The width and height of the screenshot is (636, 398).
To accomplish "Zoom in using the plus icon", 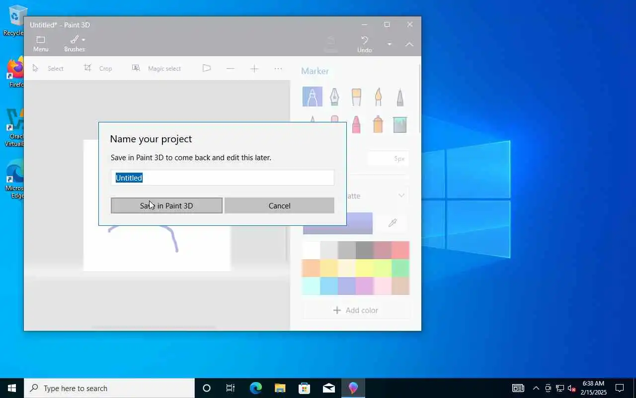I will coord(254,69).
